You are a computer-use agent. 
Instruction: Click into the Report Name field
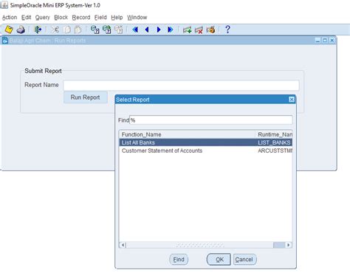tap(181, 85)
